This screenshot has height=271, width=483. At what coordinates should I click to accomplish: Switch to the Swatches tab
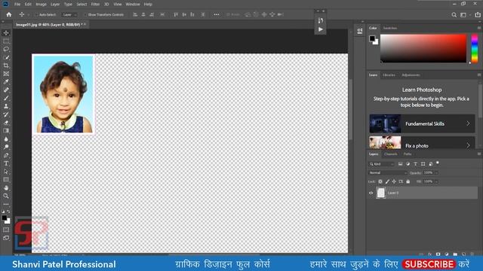coord(390,28)
